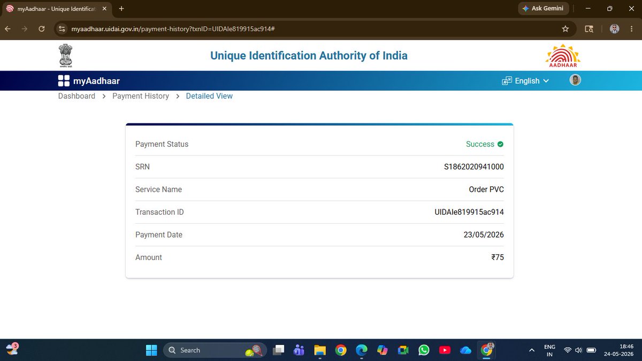Show hidden system tray icons
Image resolution: width=642 pixels, height=361 pixels.
coord(531,350)
